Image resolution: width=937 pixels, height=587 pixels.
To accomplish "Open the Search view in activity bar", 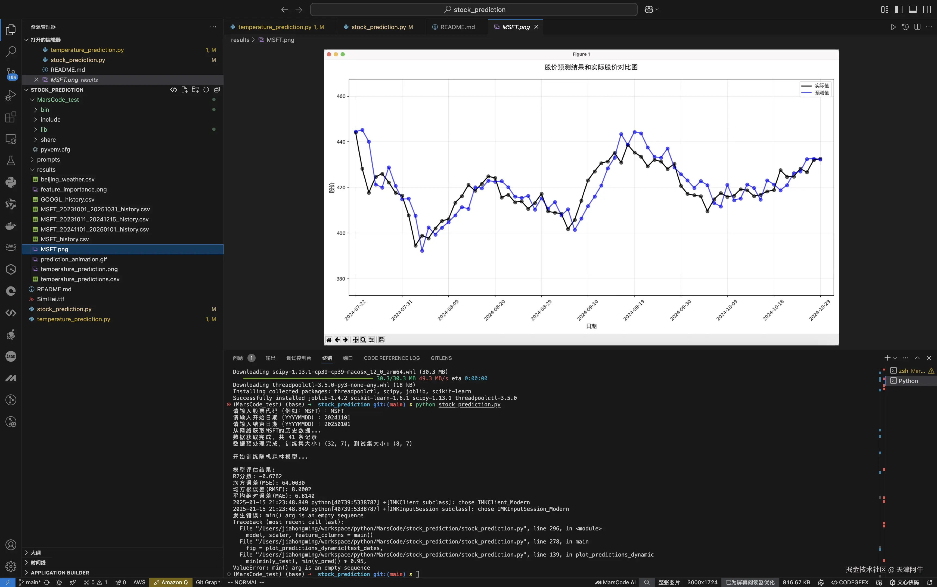I will [11, 51].
